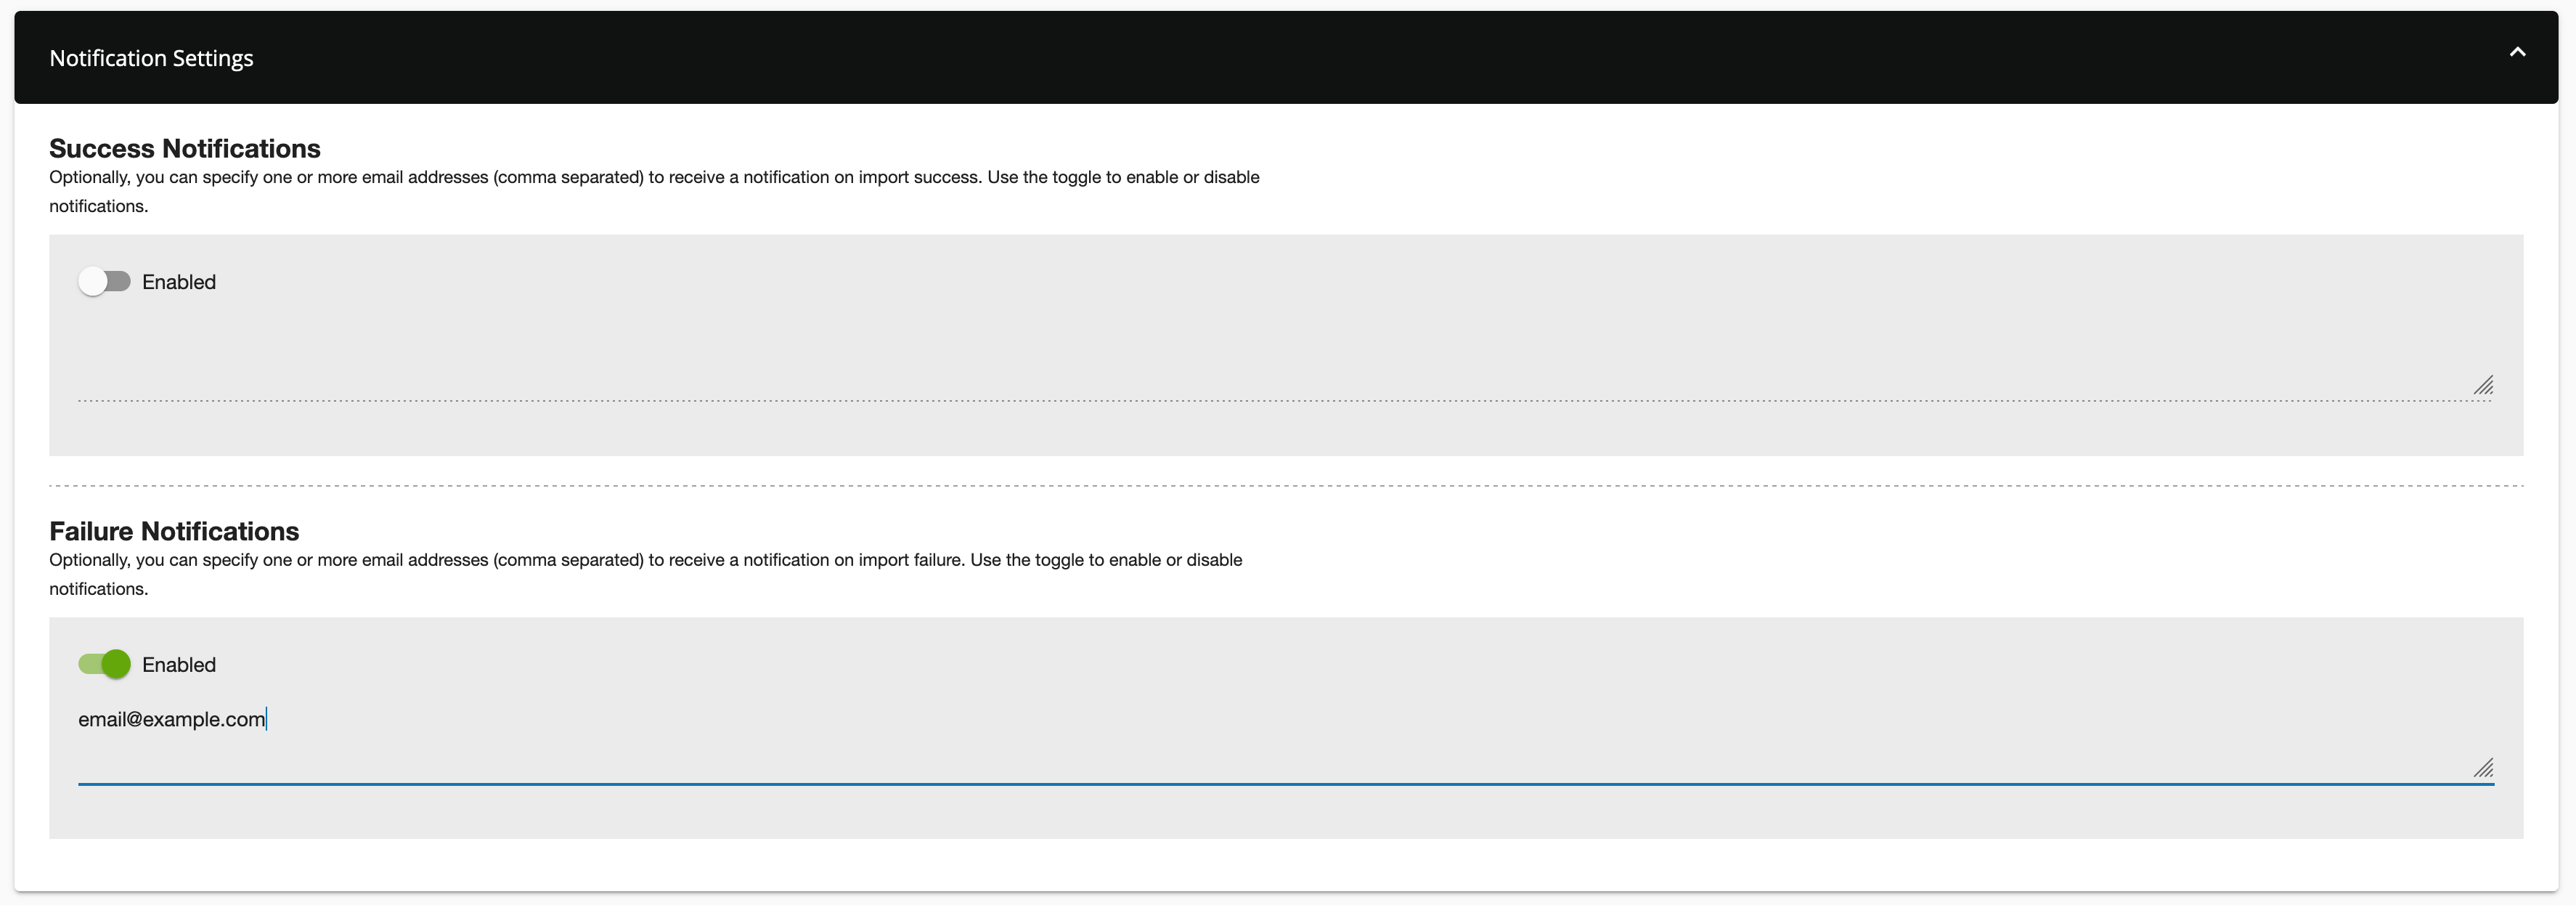Click the dashed divider between notification sections
Screen dimensions: 2576x905
pyautogui.click(x=1286, y=486)
